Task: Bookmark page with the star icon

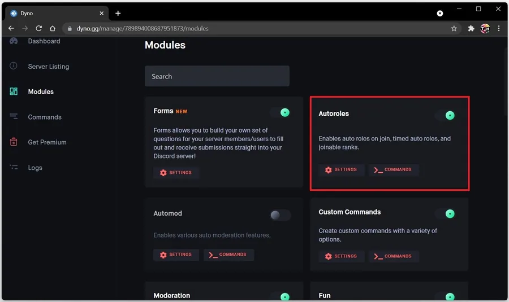Action: pyautogui.click(x=454, y=29)
